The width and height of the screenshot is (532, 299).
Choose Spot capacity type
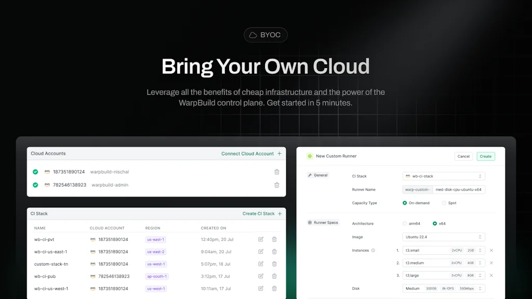(444, 203)
